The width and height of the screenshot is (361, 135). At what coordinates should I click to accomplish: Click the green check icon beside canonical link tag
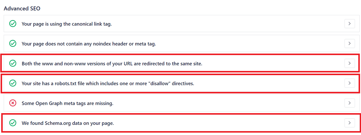[13, 24]
